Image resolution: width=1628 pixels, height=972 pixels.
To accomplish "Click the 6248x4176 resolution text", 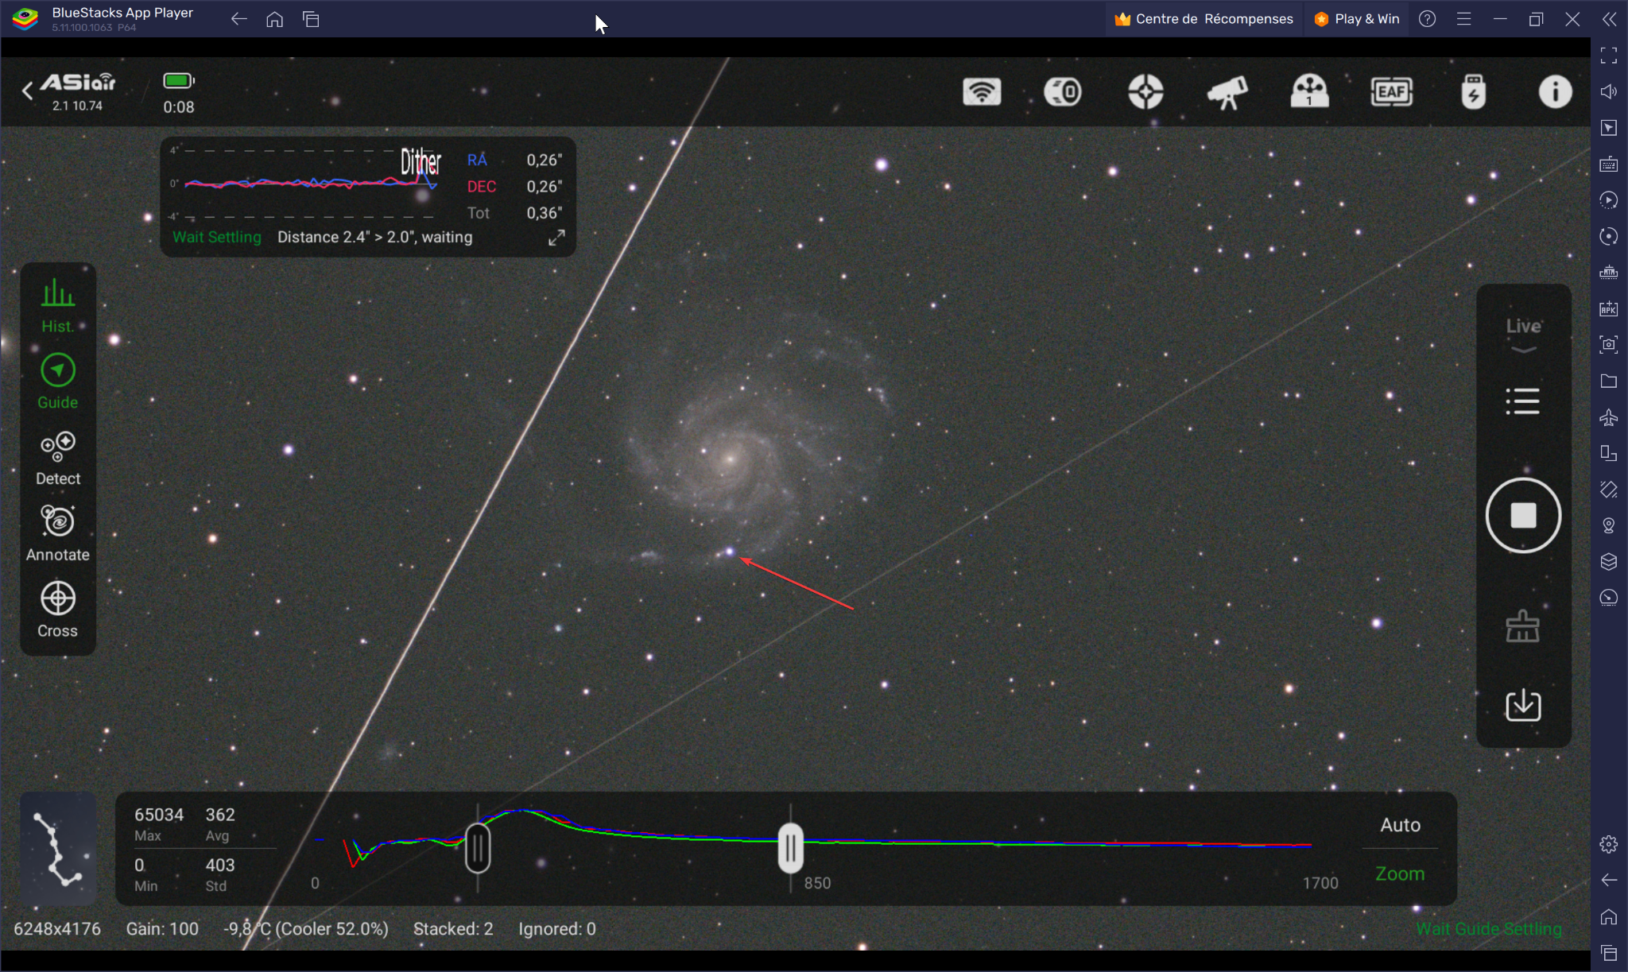I will tap(57, 928).
